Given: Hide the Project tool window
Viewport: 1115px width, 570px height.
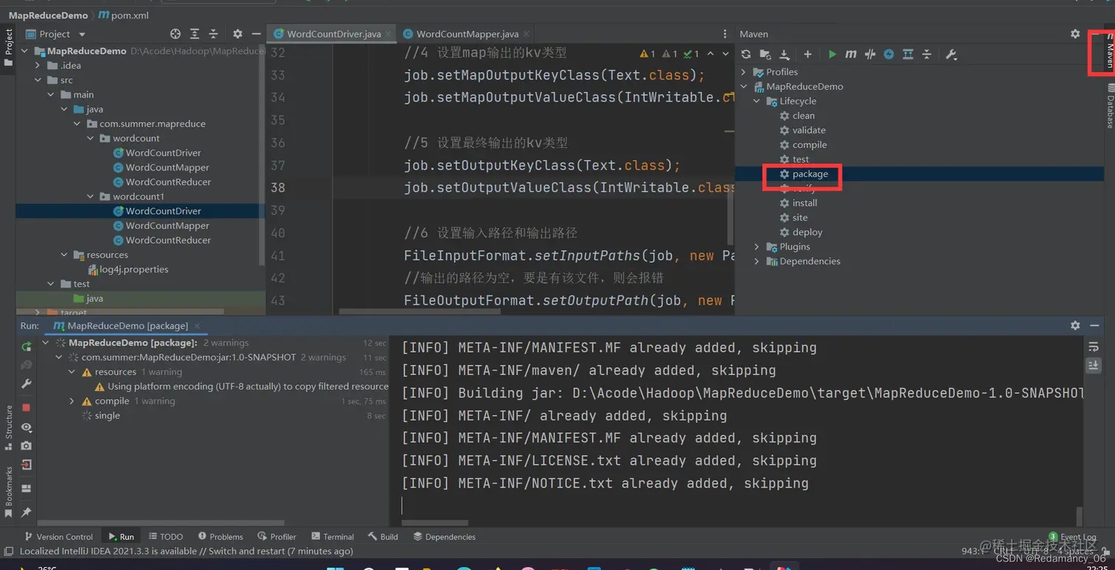Looking at the screenshot, I should pyautogui.click(x=256, y=34).
